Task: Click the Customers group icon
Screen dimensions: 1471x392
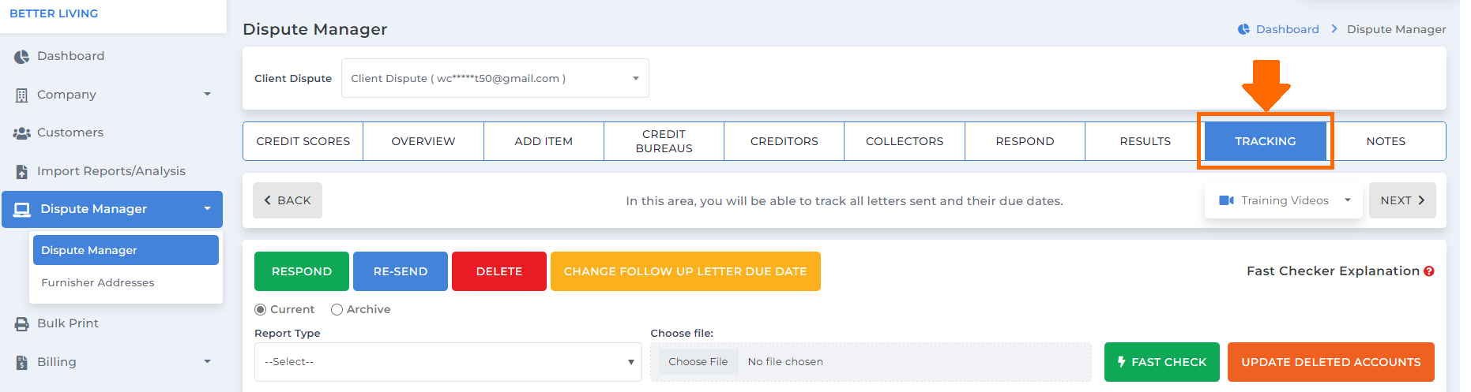Action: 21,133
